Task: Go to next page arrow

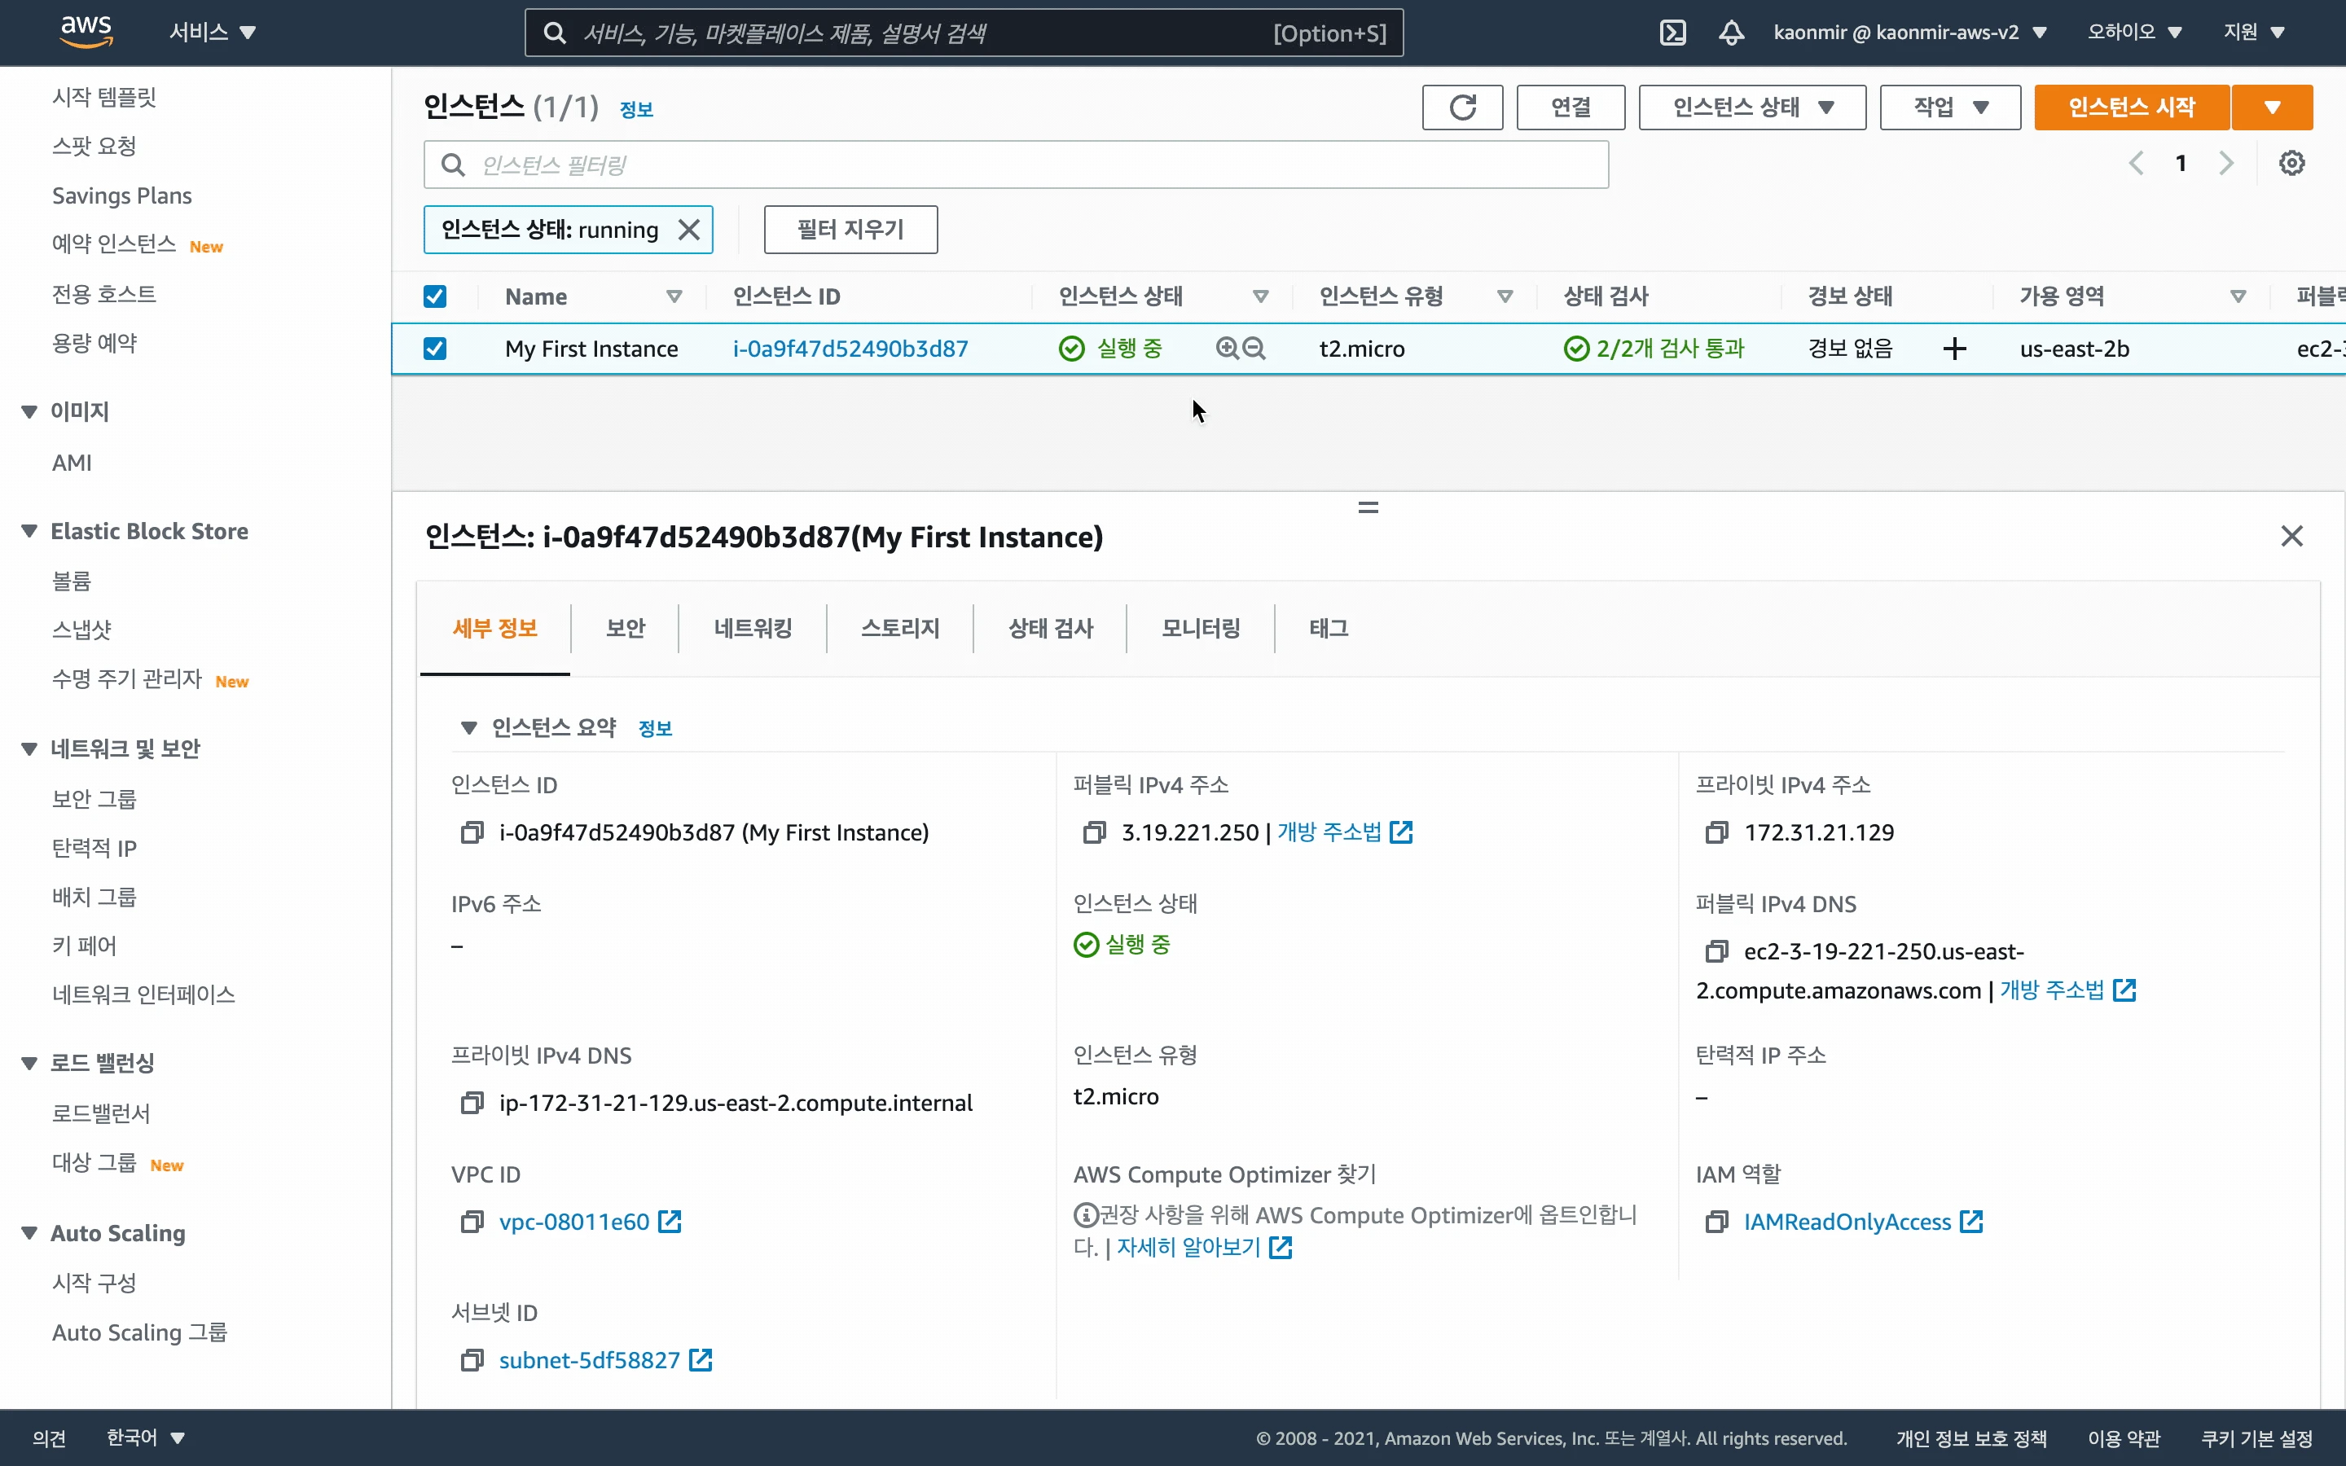Action: tap(2225, 163)
